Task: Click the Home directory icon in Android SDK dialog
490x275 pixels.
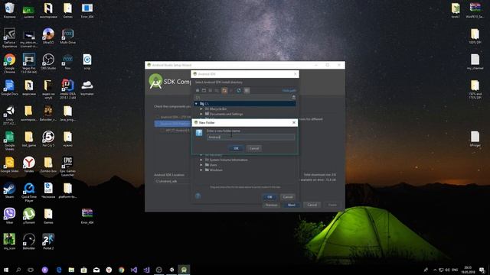Action: (198, 90)
